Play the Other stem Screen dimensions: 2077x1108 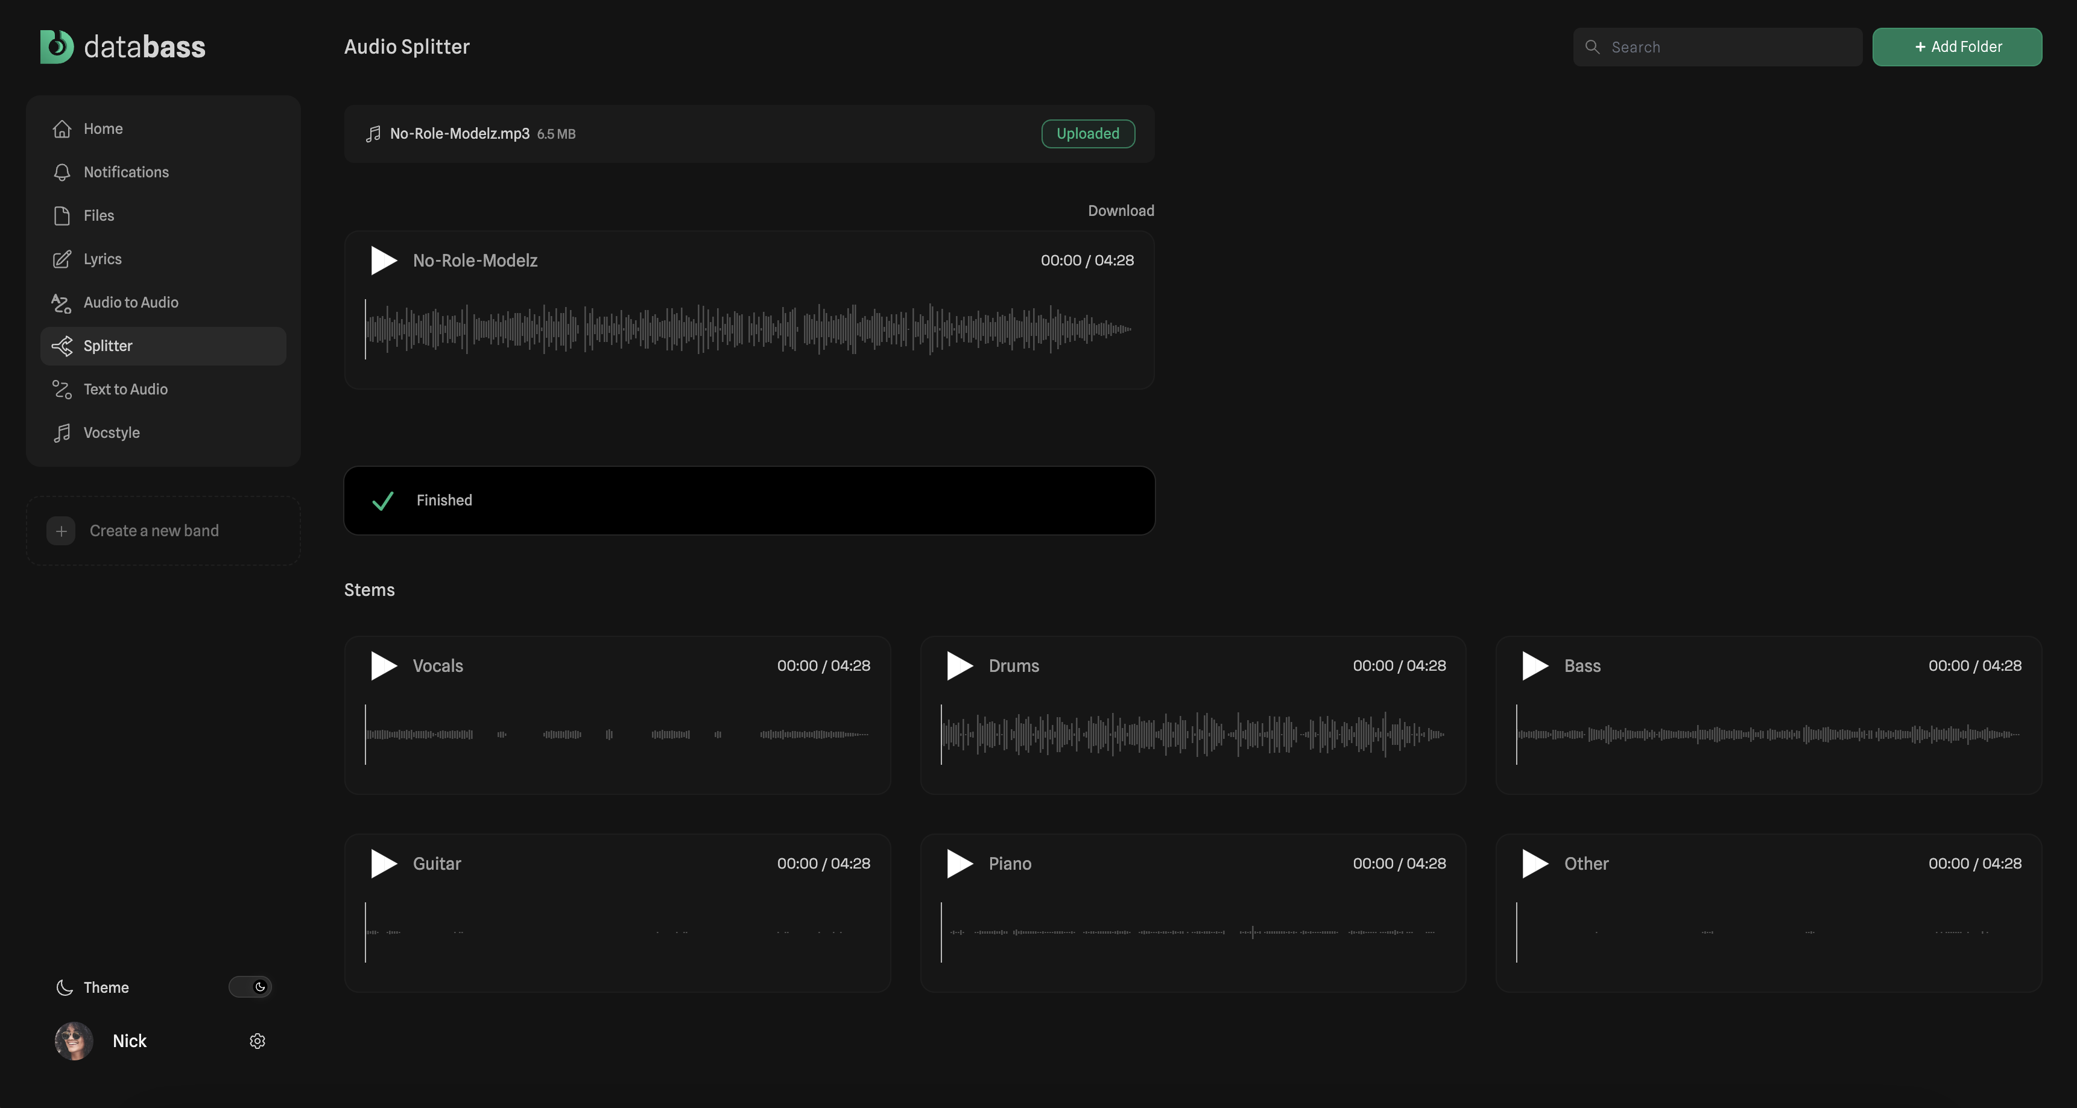pos(1535,864)
